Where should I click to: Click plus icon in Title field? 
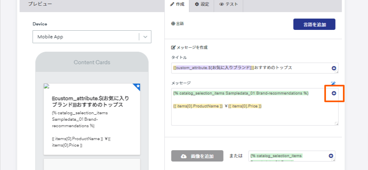pos(334,68)
